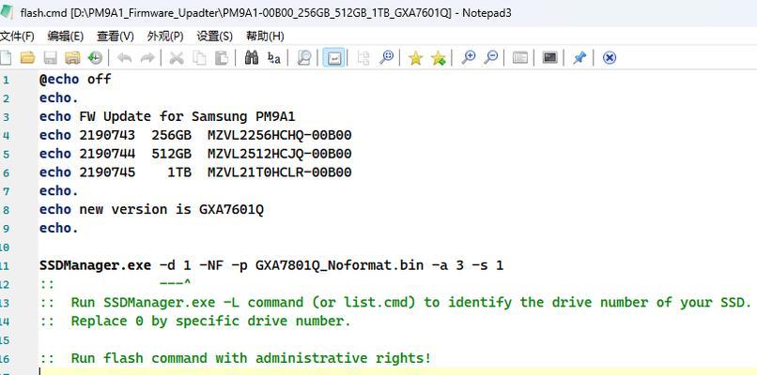Click the Save As icon
This screenshot has width=757, height=375.
(72, 58)
